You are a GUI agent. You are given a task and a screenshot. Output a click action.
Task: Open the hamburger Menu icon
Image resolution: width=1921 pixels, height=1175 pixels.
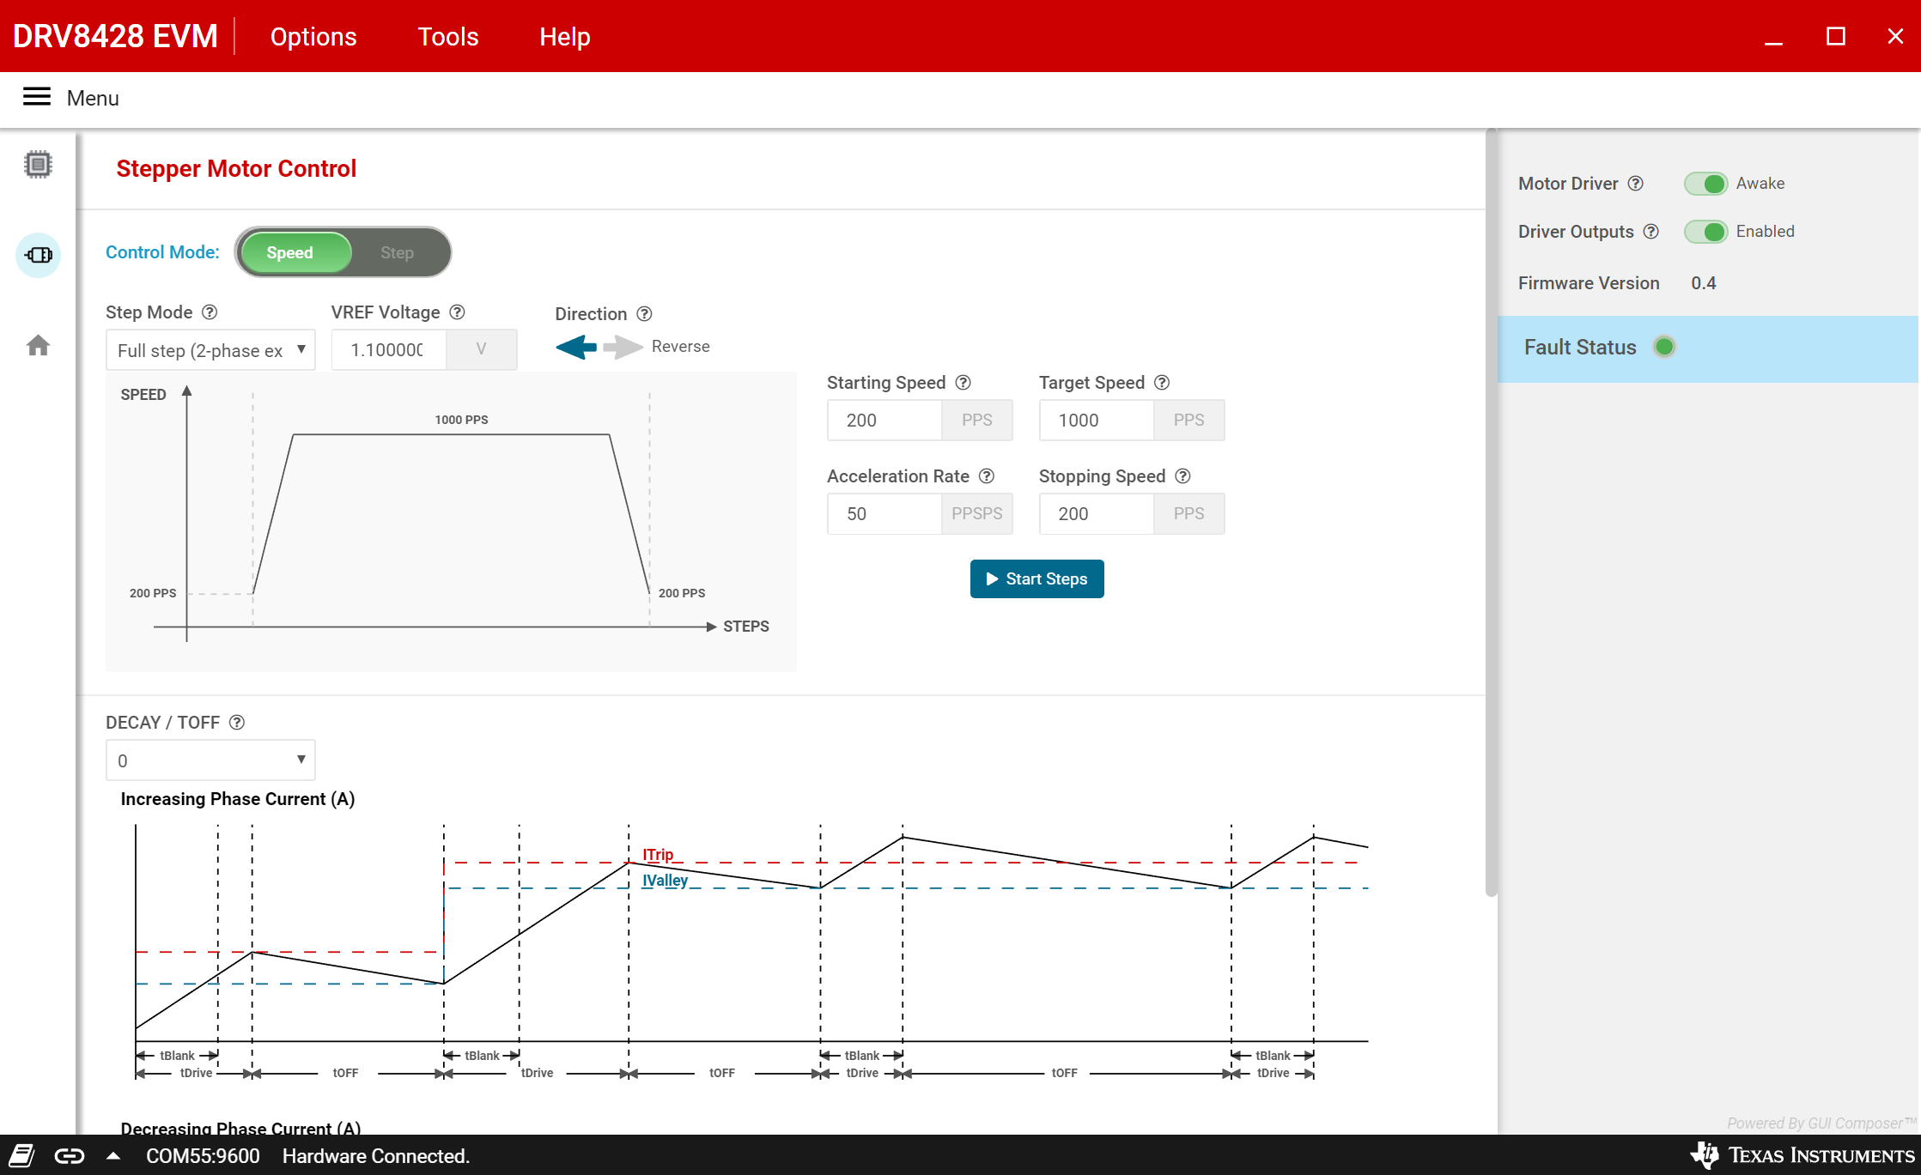click(x=37, y=97)
